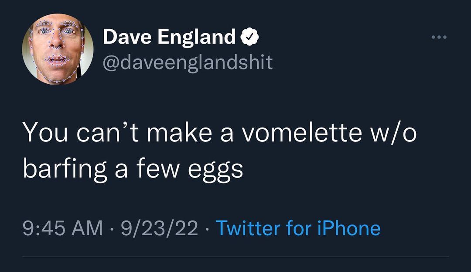
Task: Click the mouth in the profile photo
Action: pyautogui.click(x=57, y=60)
